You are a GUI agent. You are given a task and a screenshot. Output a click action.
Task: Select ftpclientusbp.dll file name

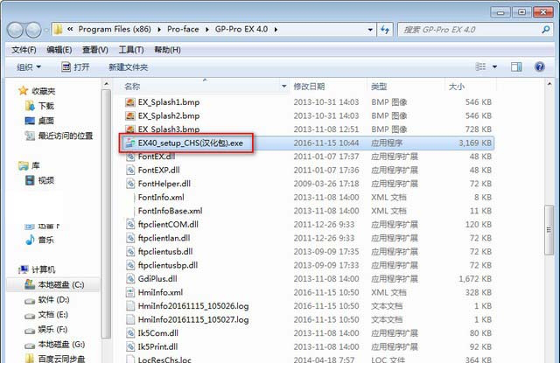point(168,265)
